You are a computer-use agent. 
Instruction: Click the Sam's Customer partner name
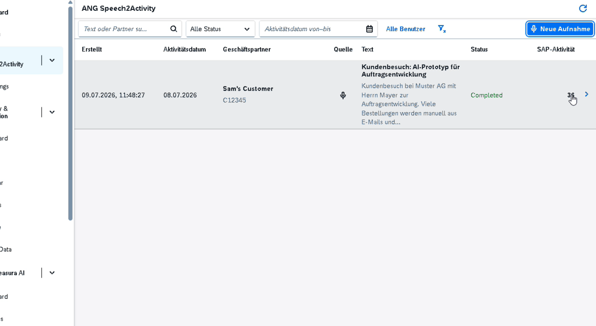(248, 89)
